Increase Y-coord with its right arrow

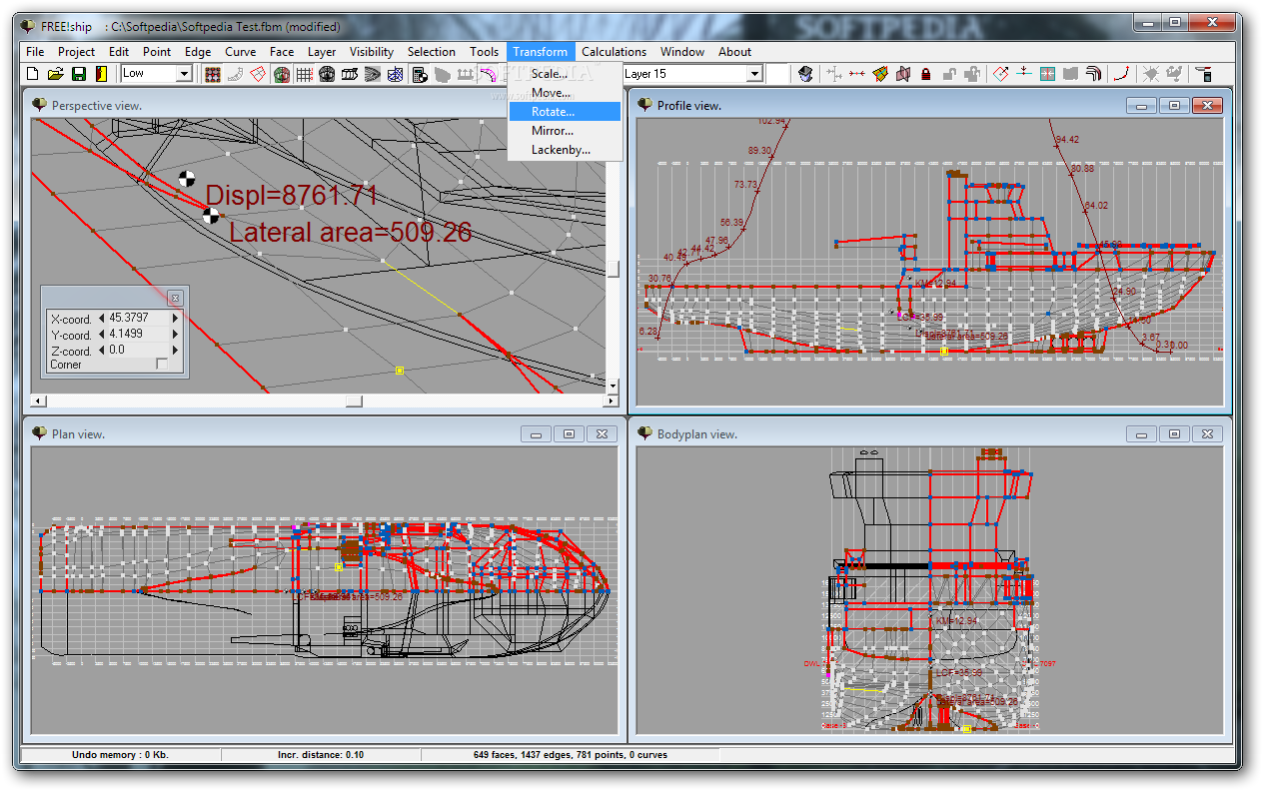176,335
